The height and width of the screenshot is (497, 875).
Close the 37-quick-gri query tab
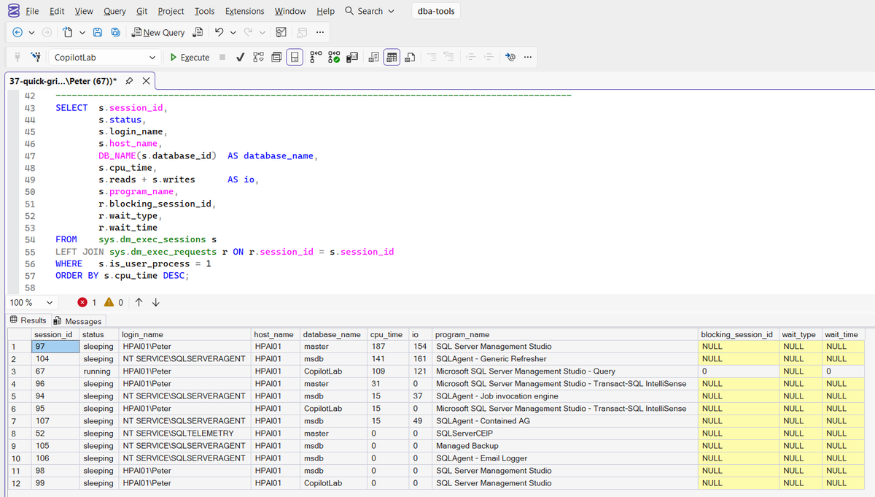pos(146,80)
